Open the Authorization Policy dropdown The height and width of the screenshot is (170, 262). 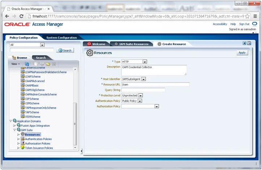[157, 106]
